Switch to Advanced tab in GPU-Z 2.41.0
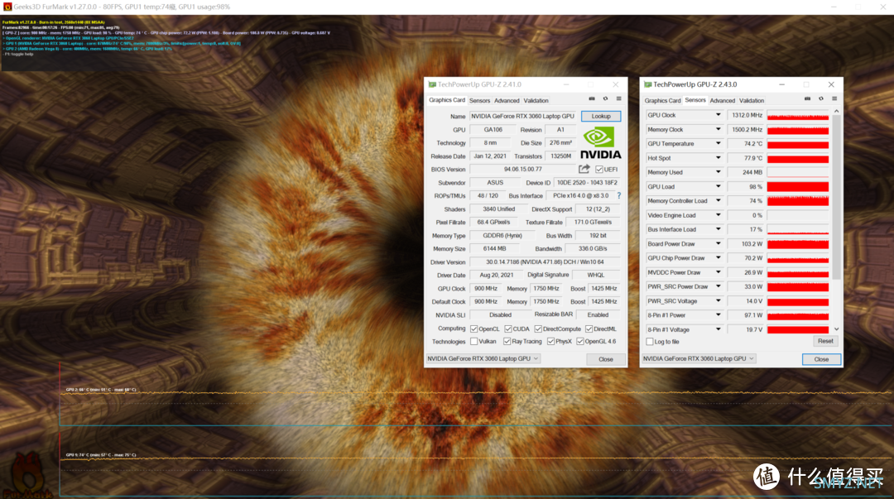894x499 pixels. click(x=507, y=100)
